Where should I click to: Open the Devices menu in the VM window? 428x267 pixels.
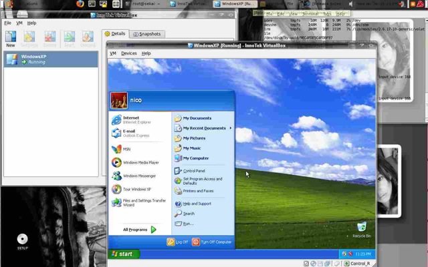click(128, 53)
